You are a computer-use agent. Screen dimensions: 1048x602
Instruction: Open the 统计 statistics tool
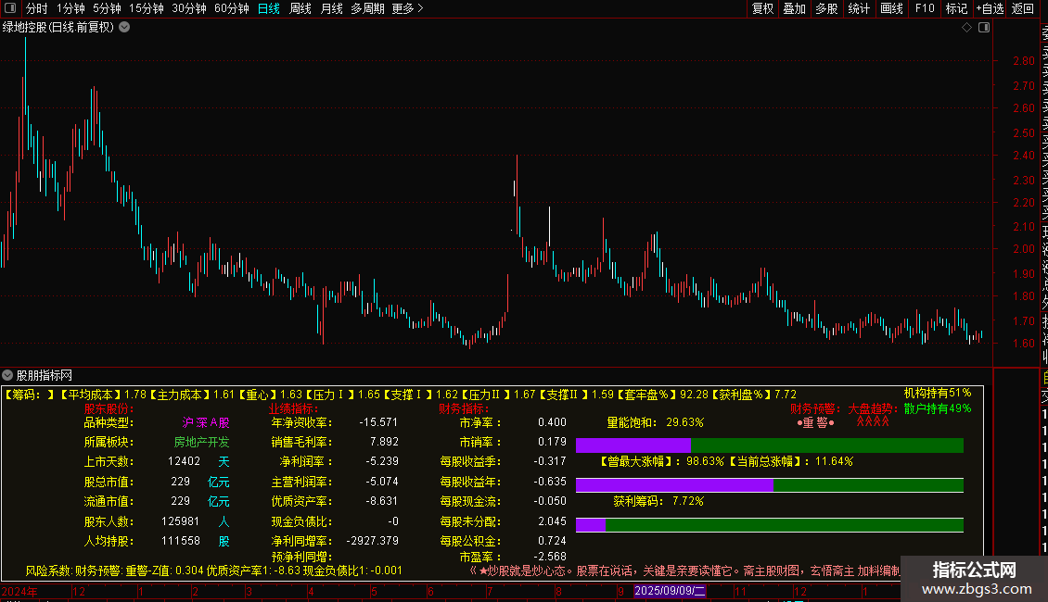[859, 8]
